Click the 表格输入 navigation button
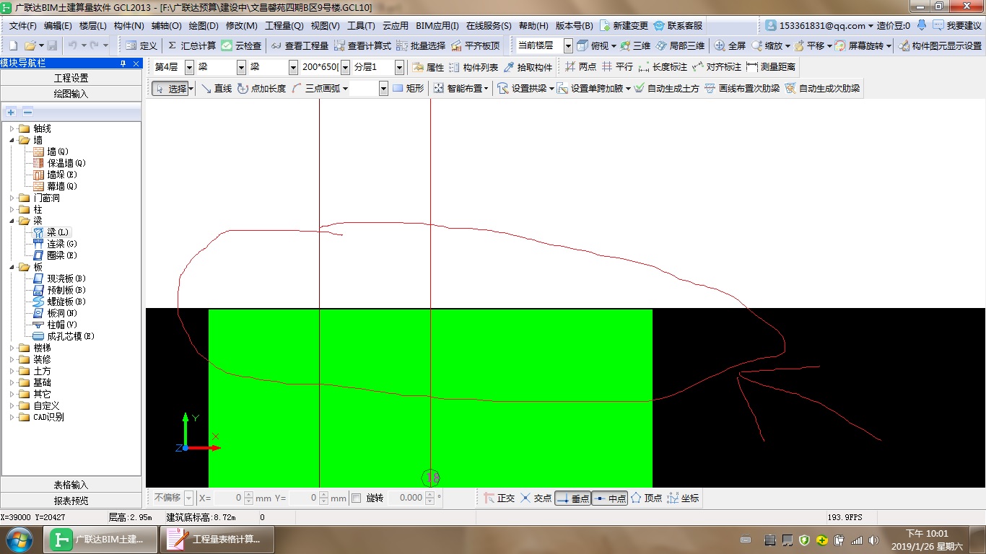 pos(71,485)
